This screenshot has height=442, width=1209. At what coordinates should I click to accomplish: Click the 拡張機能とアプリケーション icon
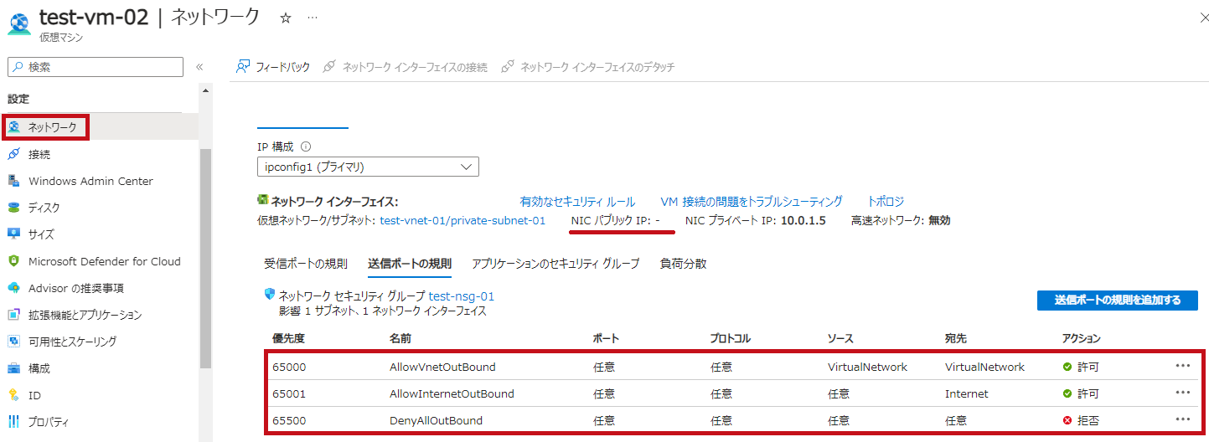(13, 315)
